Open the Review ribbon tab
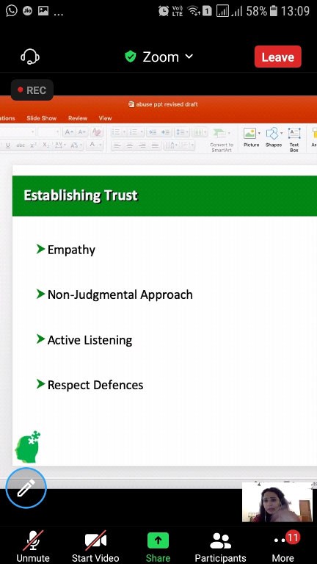The width and height of the screenshot is (317, 564). coord(78,118)
